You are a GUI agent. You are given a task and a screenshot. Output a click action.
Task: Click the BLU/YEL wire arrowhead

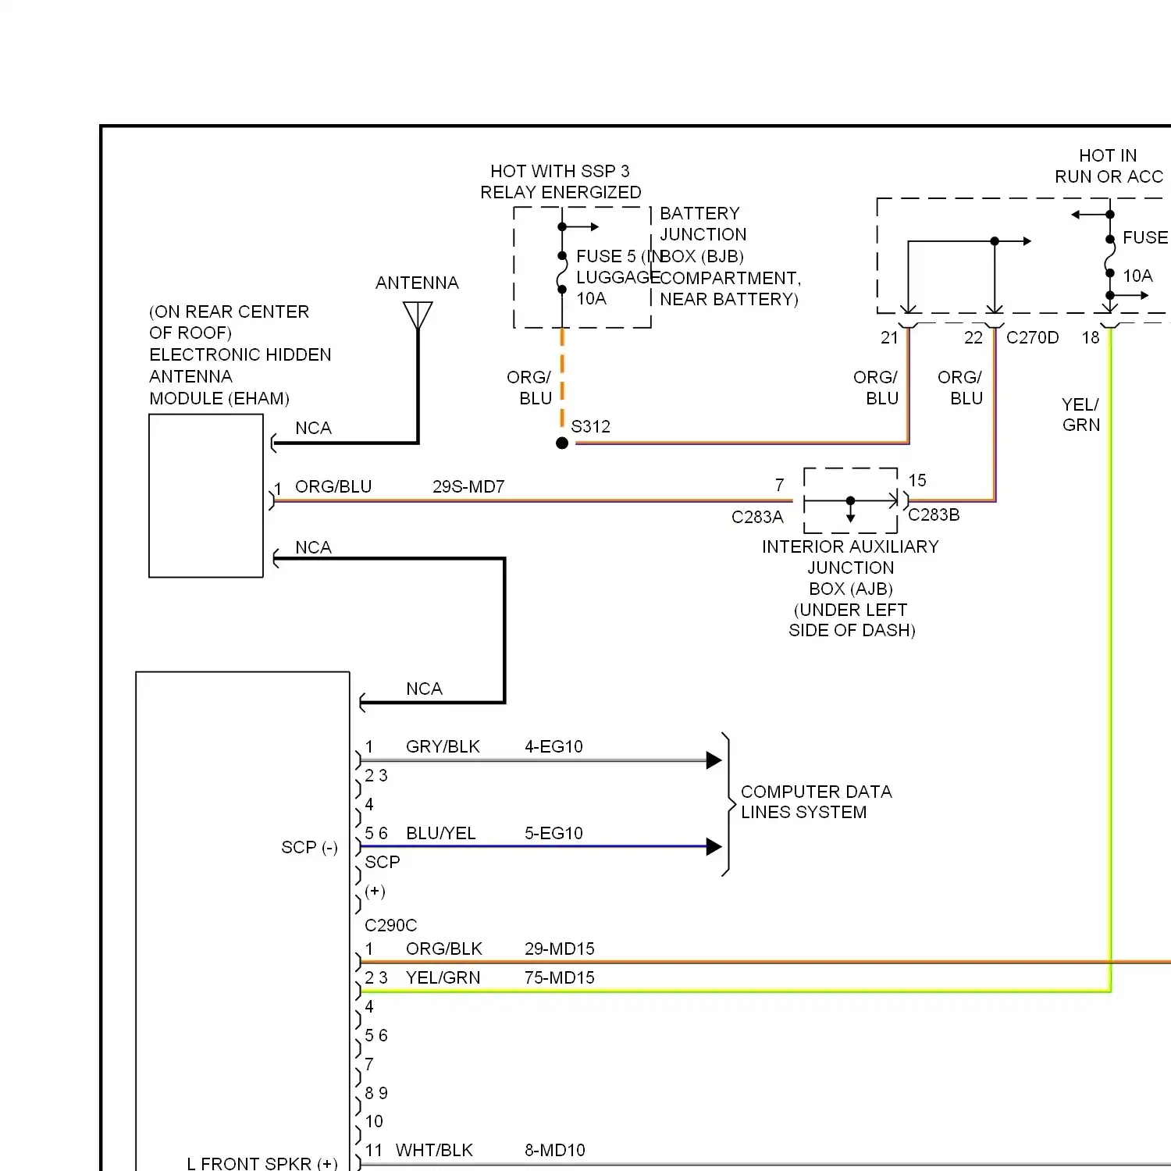tap(714, 846)
